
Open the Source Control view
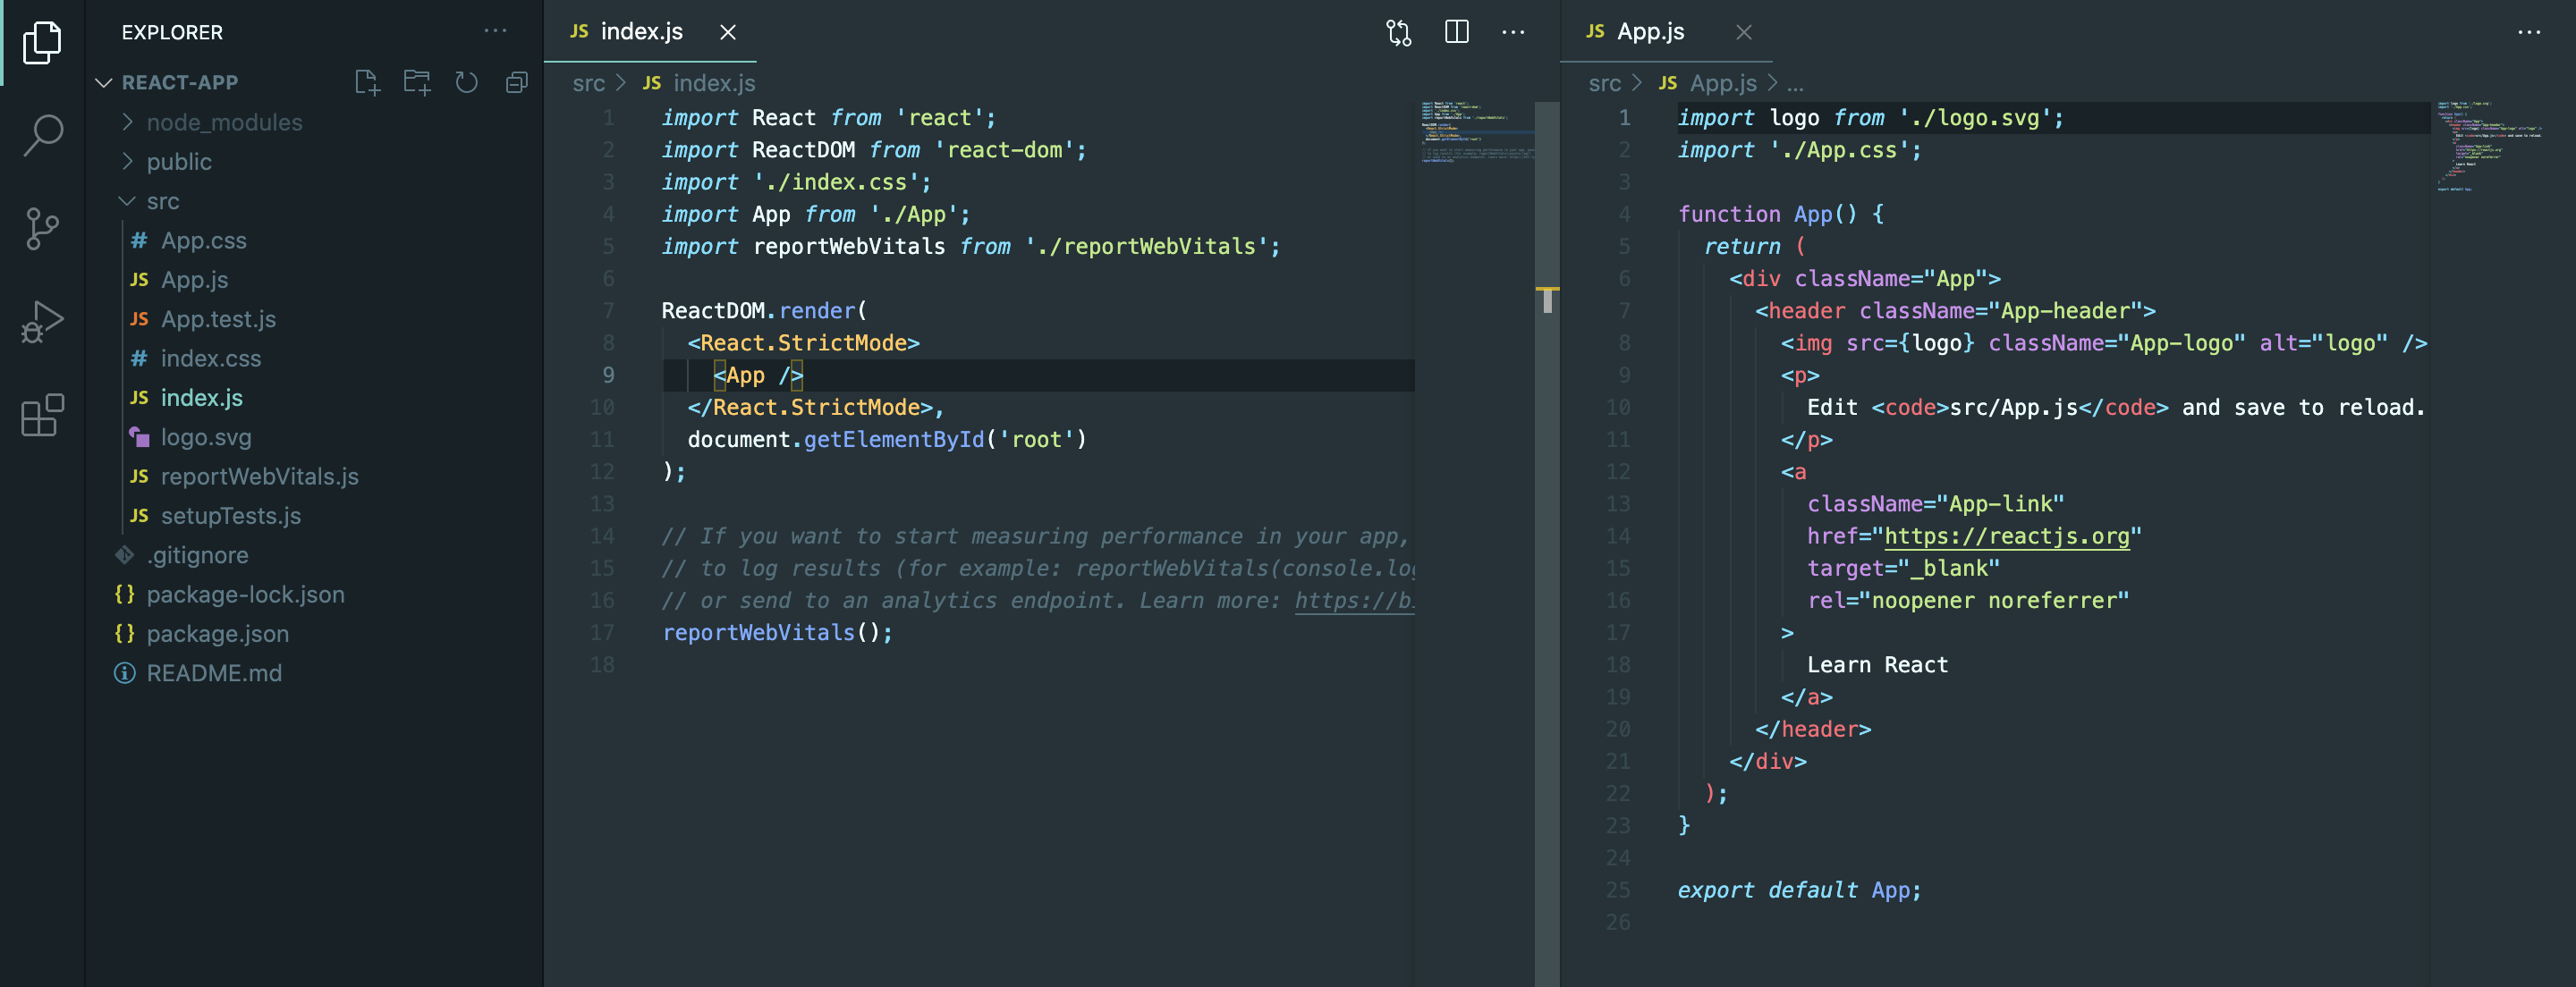point(42,229)
